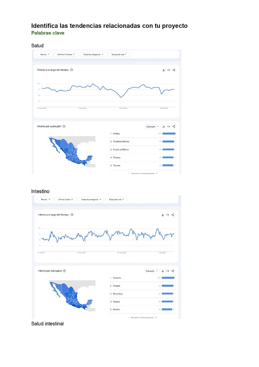This screenshot has width=259, height=367.
Task: Open embed code for Salud time chart
Action: tap(169, 70)
